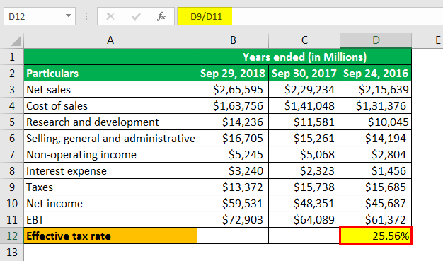Select the cell with $1,31,376

[376, 106]
